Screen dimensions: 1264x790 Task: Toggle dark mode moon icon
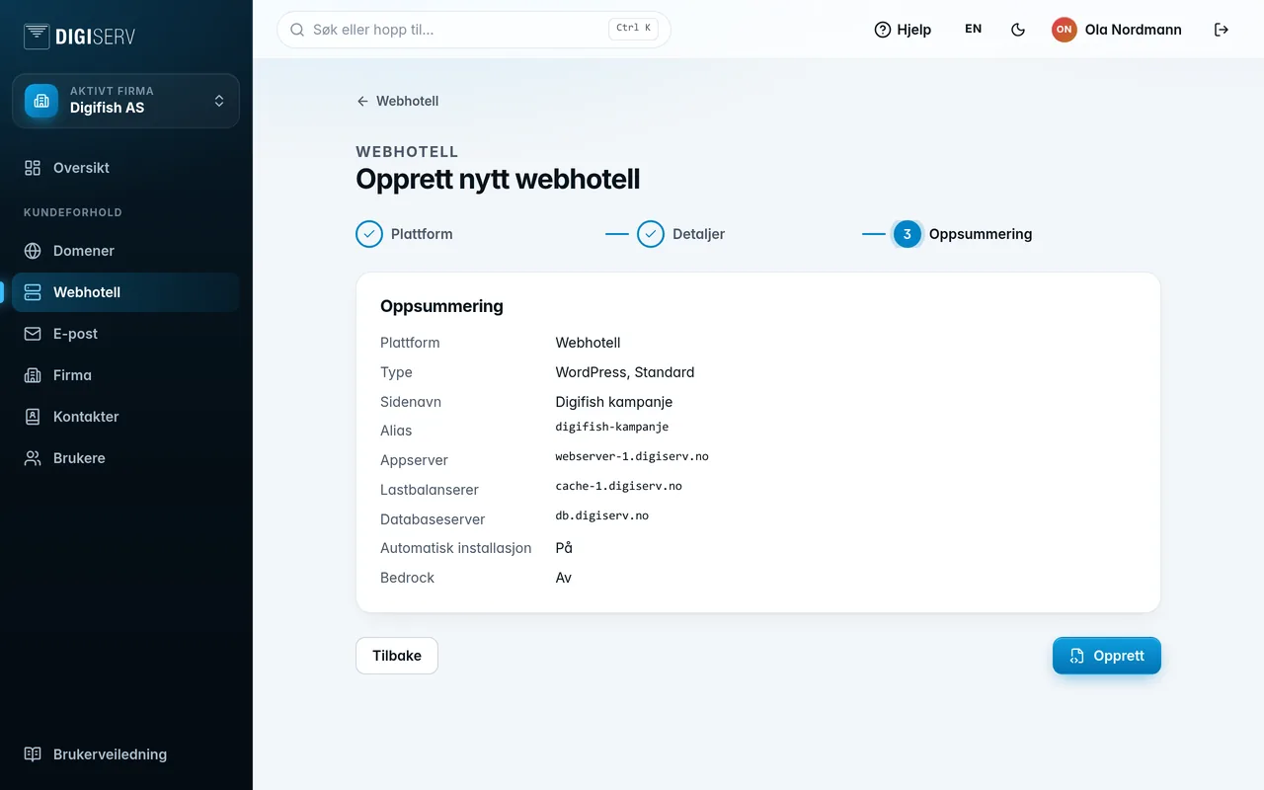point(1018,30)
